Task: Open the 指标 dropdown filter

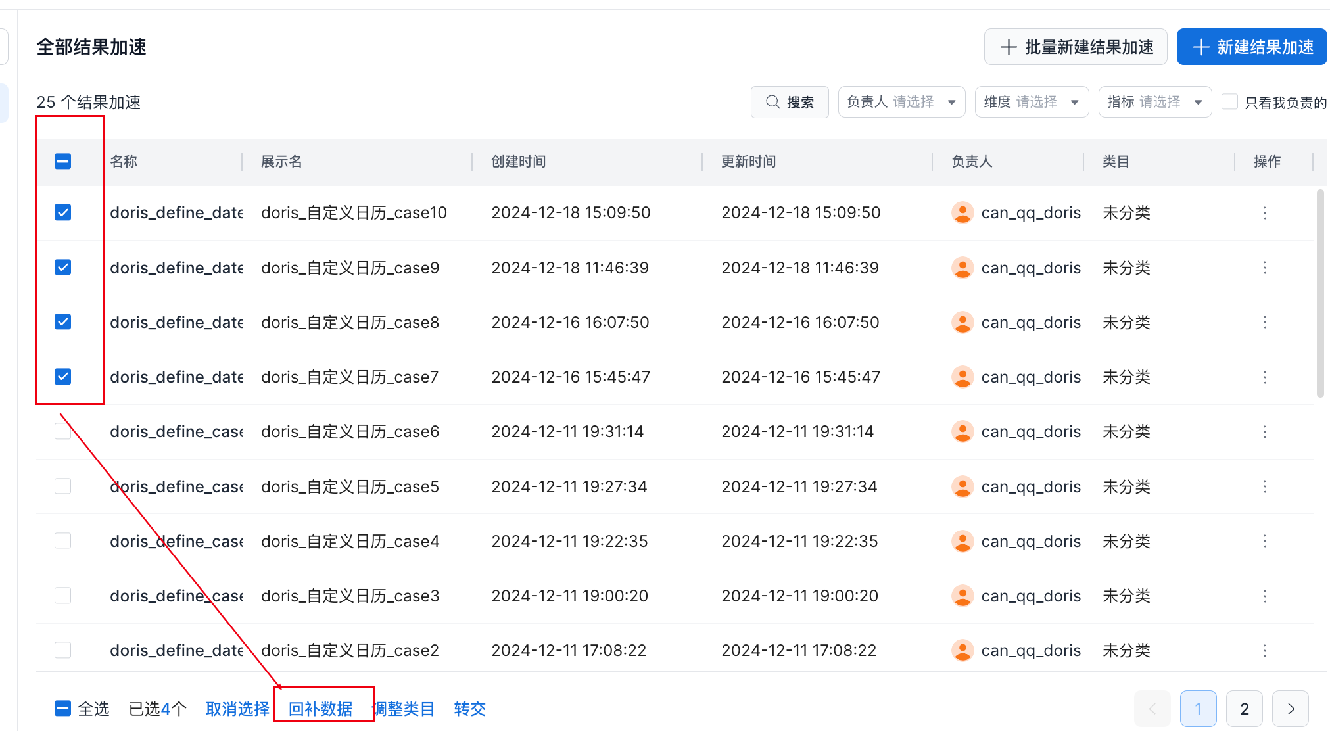Action: click(1154, 102)
